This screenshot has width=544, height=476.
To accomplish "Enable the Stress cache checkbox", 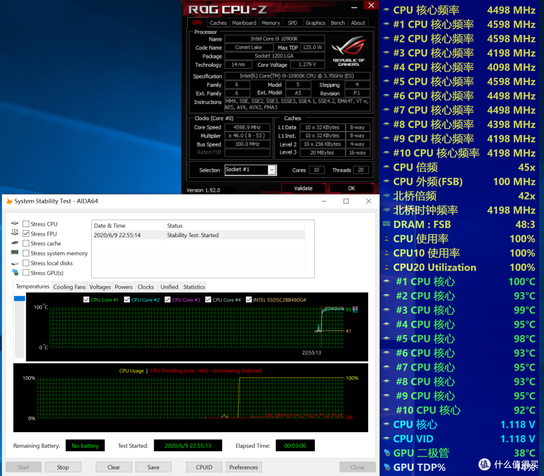I will point(26,243).
